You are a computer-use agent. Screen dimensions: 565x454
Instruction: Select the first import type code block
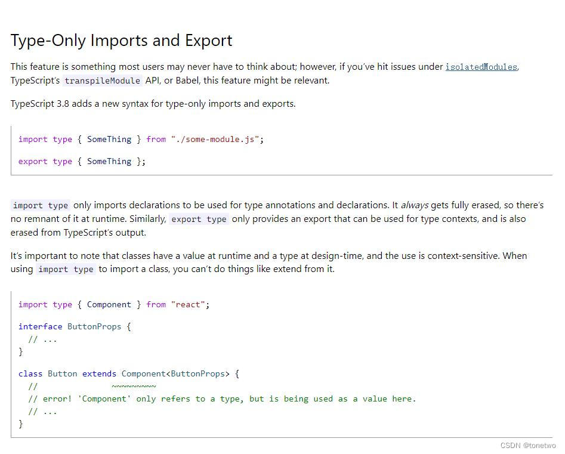[x=141, y=139]
